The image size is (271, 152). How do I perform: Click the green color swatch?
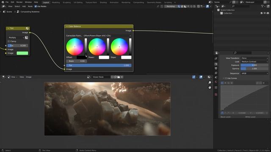pyautogui.click(x=22, y=53)
